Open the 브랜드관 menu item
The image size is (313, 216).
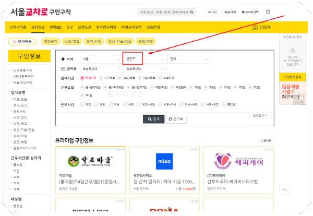tap(85, 27)
